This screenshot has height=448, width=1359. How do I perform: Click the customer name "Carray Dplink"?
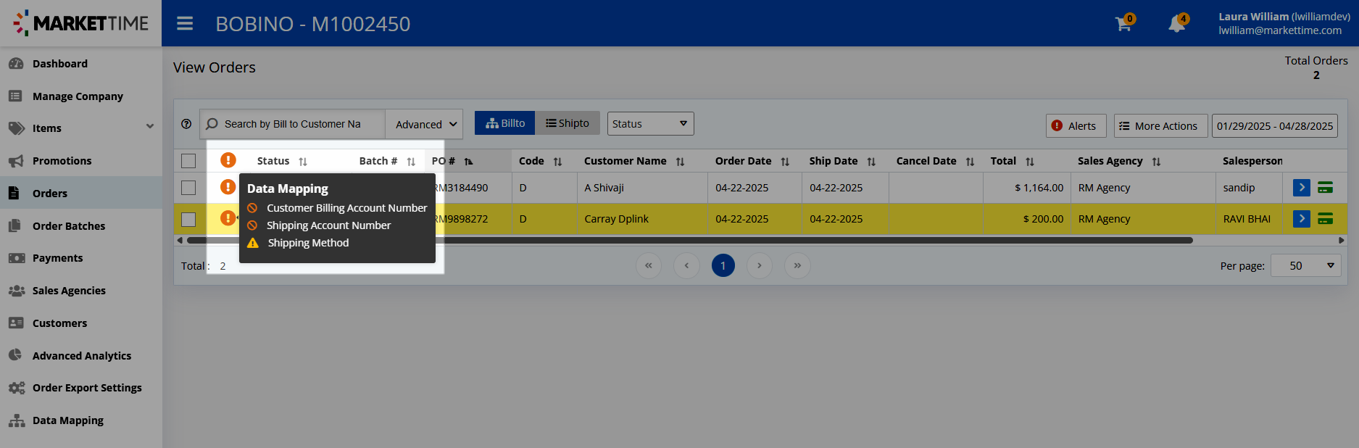[617, 219]
